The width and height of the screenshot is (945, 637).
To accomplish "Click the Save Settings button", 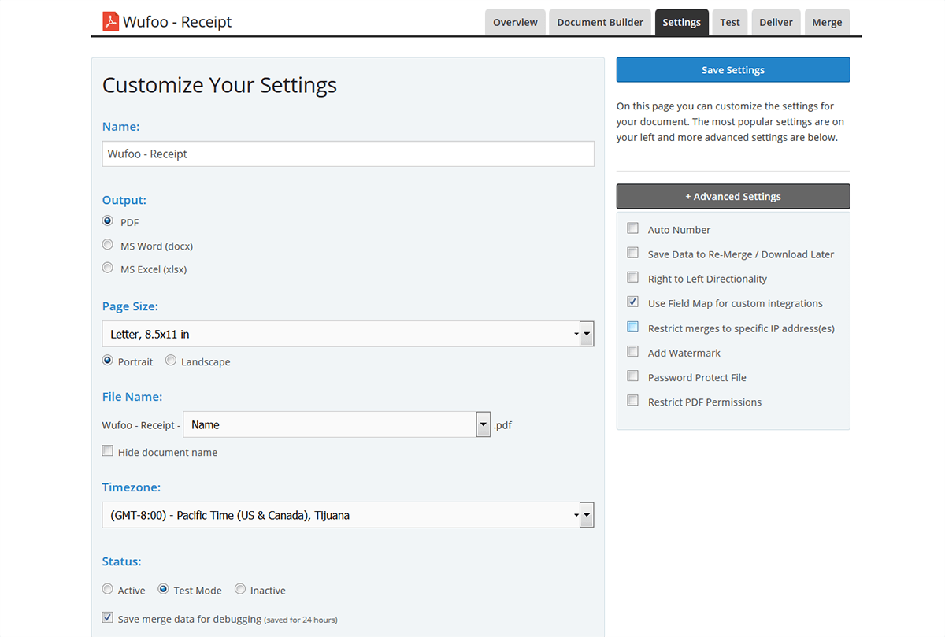I will coord(733,70).
